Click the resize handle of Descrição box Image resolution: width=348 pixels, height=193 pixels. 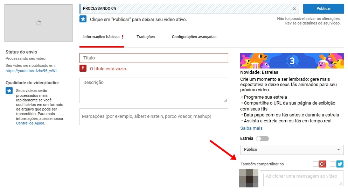(225, 101)
